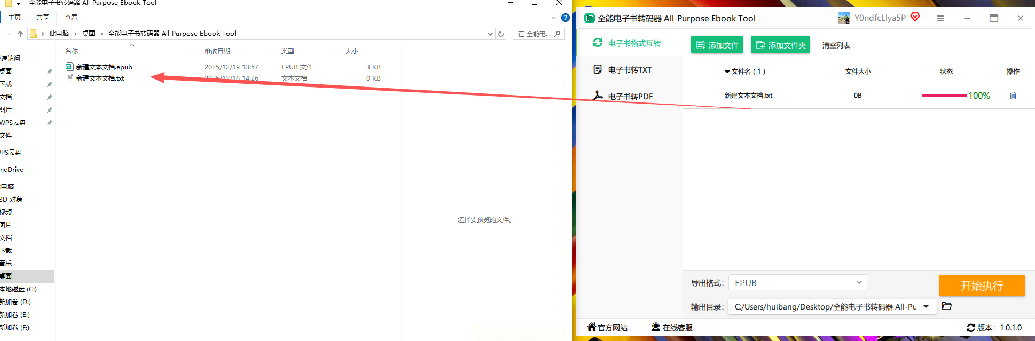The width and height of the screenshot is (1035, 341).
Task: Open 本地磁盘 (C:) in navigation pane
Action: click(x=19, y=289)
